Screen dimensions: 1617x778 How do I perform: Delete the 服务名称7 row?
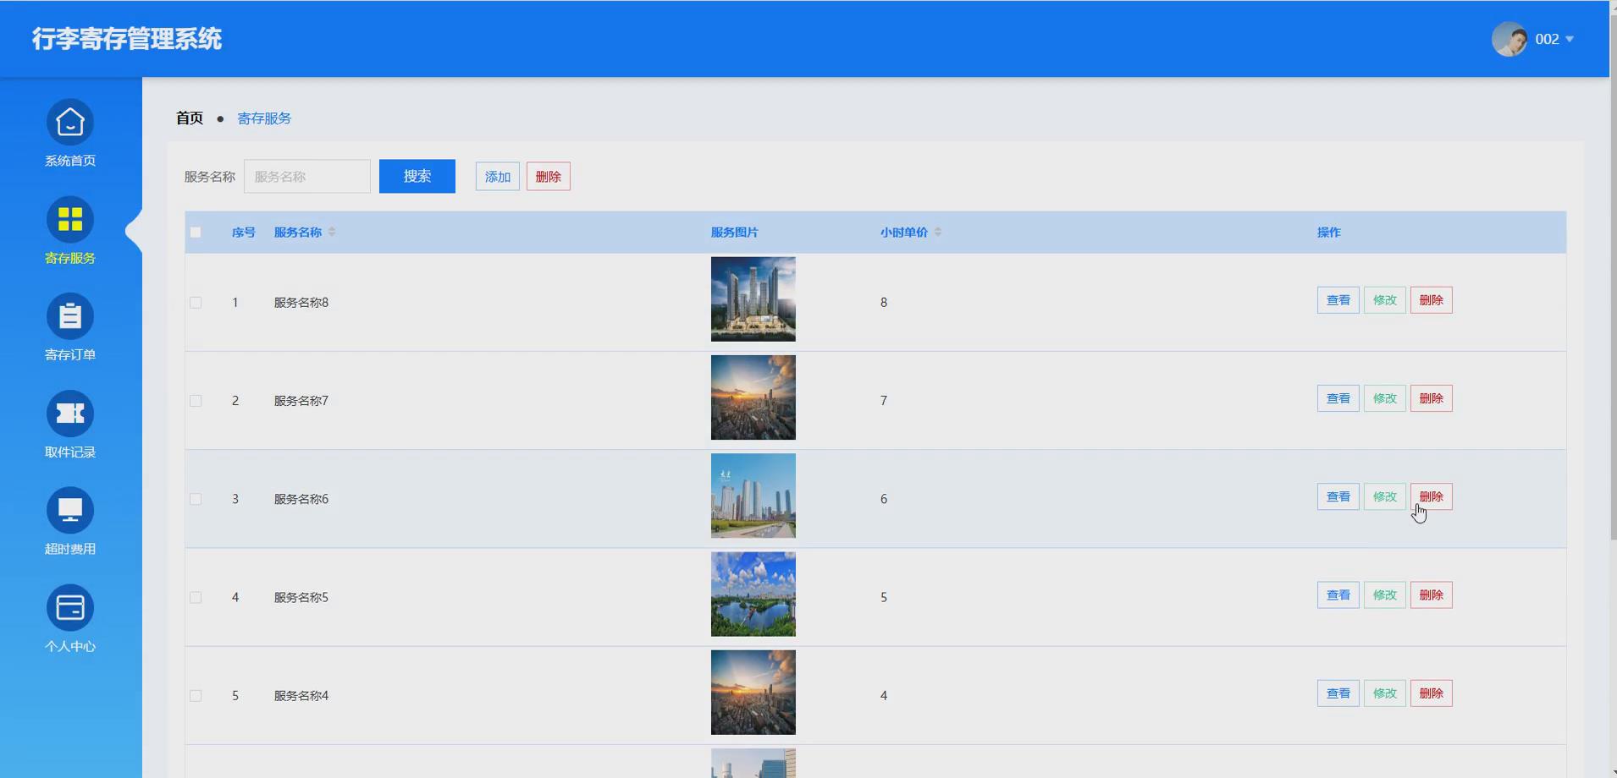(x=1432, y=398)
